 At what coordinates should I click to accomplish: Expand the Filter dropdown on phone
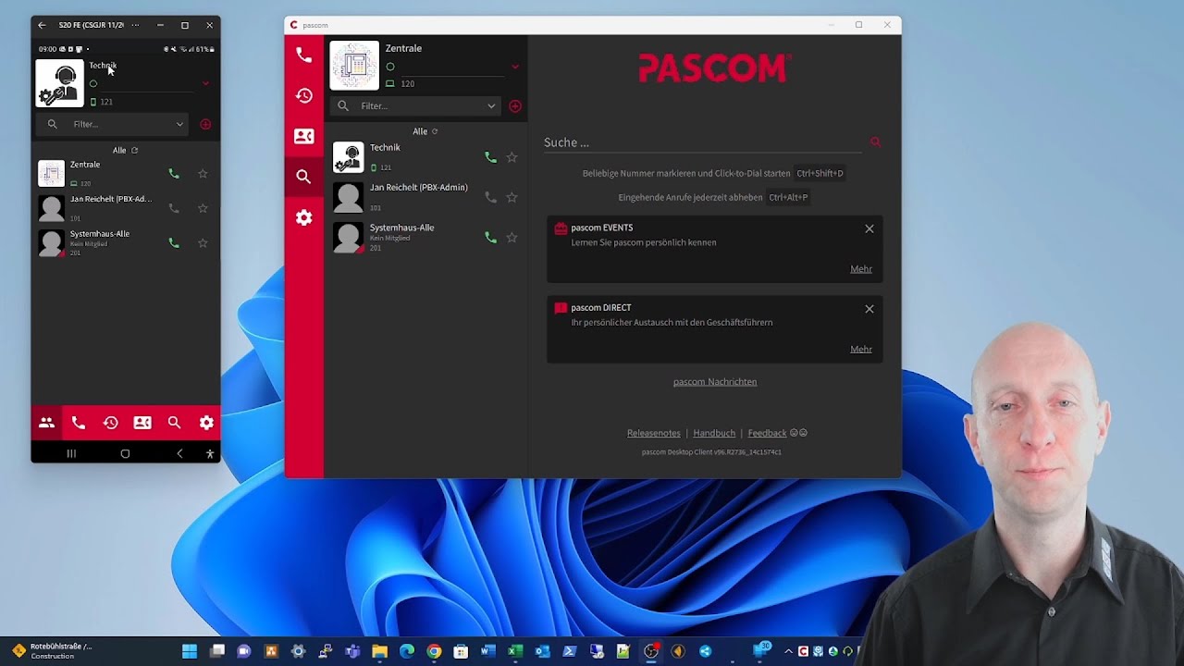click(179, 124)
